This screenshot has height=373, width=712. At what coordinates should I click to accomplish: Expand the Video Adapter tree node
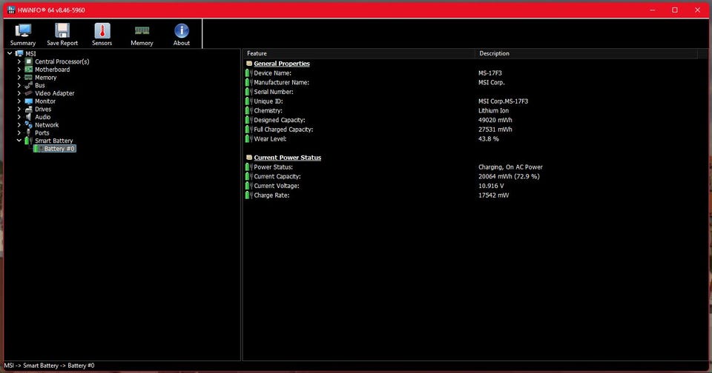coord(19,93)
